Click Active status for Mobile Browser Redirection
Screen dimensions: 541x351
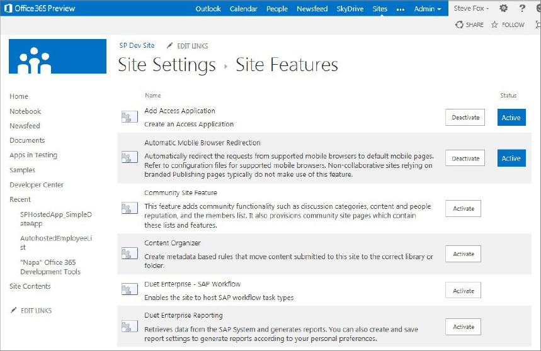tap(511, 158)
